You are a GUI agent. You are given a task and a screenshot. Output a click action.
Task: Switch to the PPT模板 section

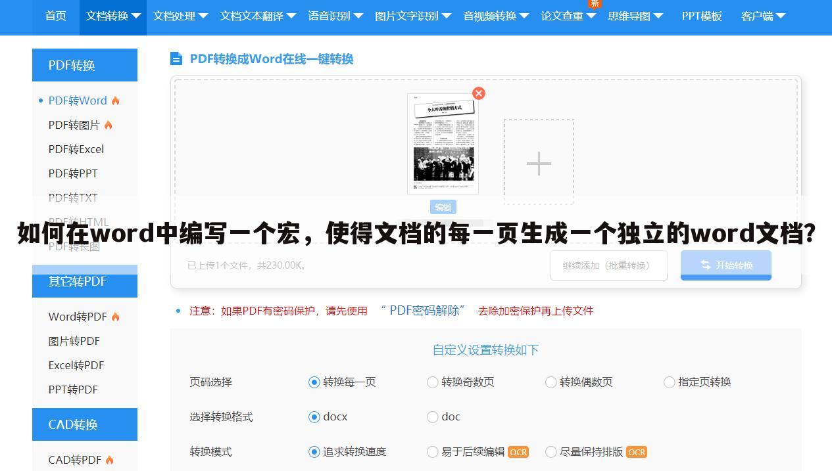(x=701, y=16)
